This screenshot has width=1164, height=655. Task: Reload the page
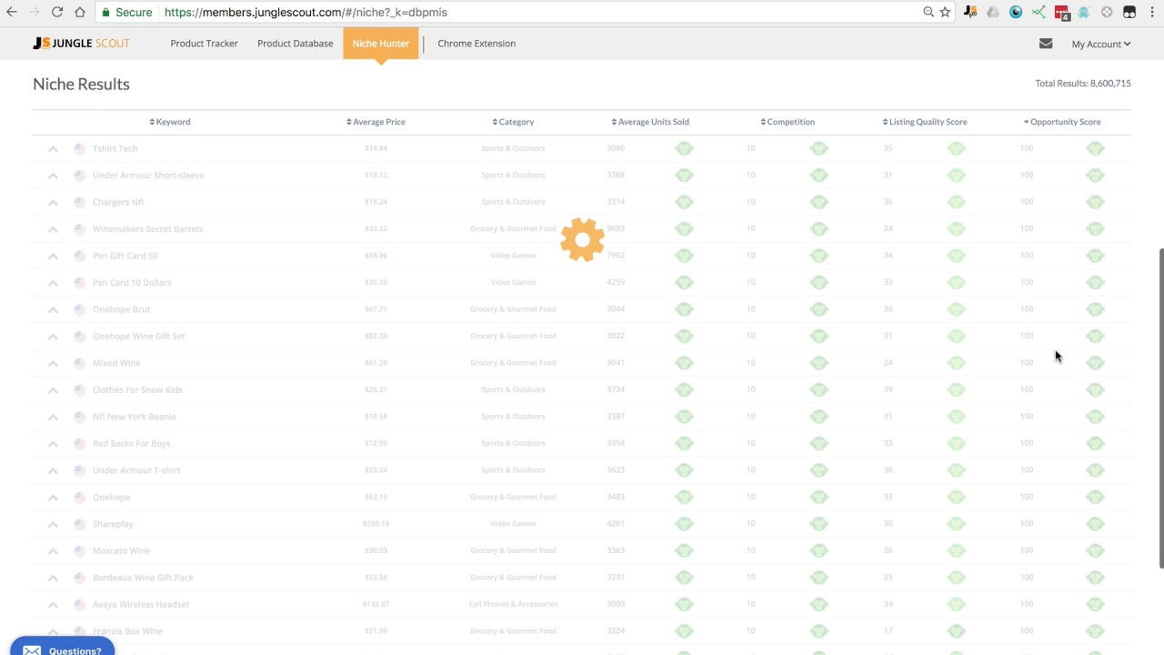(x=57, y=12)
